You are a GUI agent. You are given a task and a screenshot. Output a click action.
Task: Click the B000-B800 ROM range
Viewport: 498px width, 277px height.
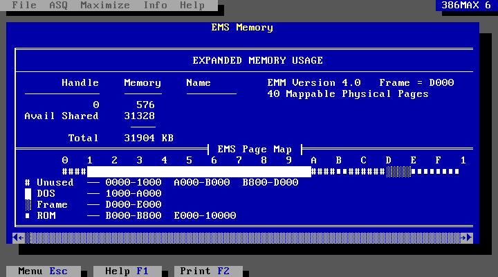pyautogui.click(x=133, y=215)
